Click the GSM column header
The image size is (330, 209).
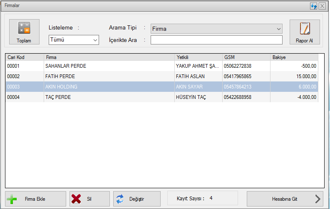246,57
